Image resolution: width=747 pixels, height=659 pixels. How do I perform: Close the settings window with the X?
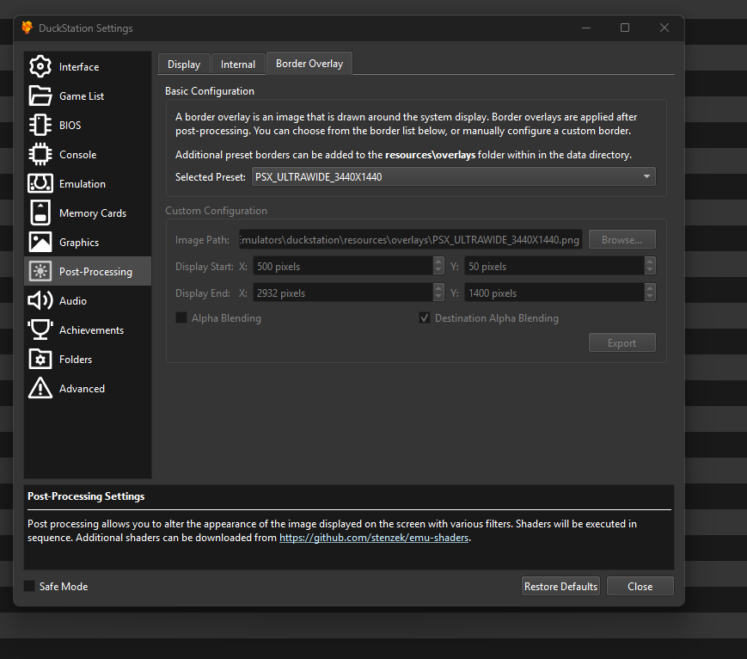coord(664,28)
